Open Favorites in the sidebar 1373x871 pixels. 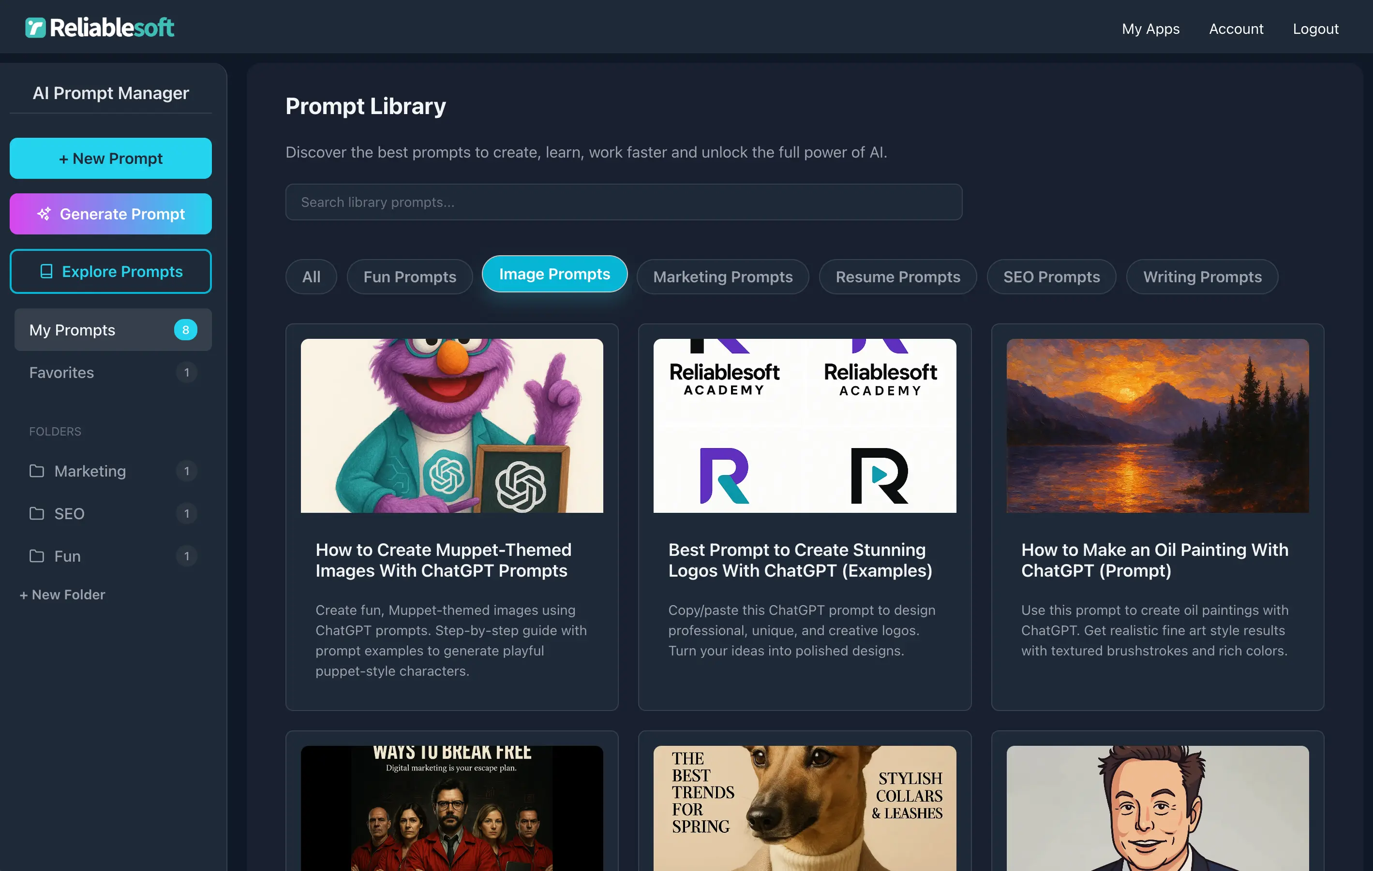113,373
